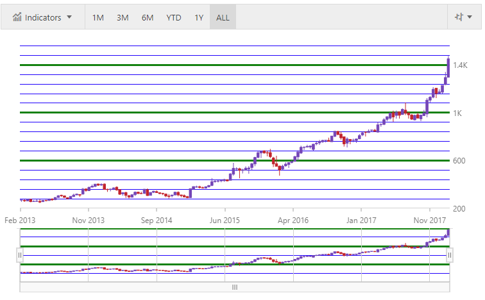Open the Indicators menu label
The height and width of the screenshot is (300, 485).
click(x=44, y=17)
